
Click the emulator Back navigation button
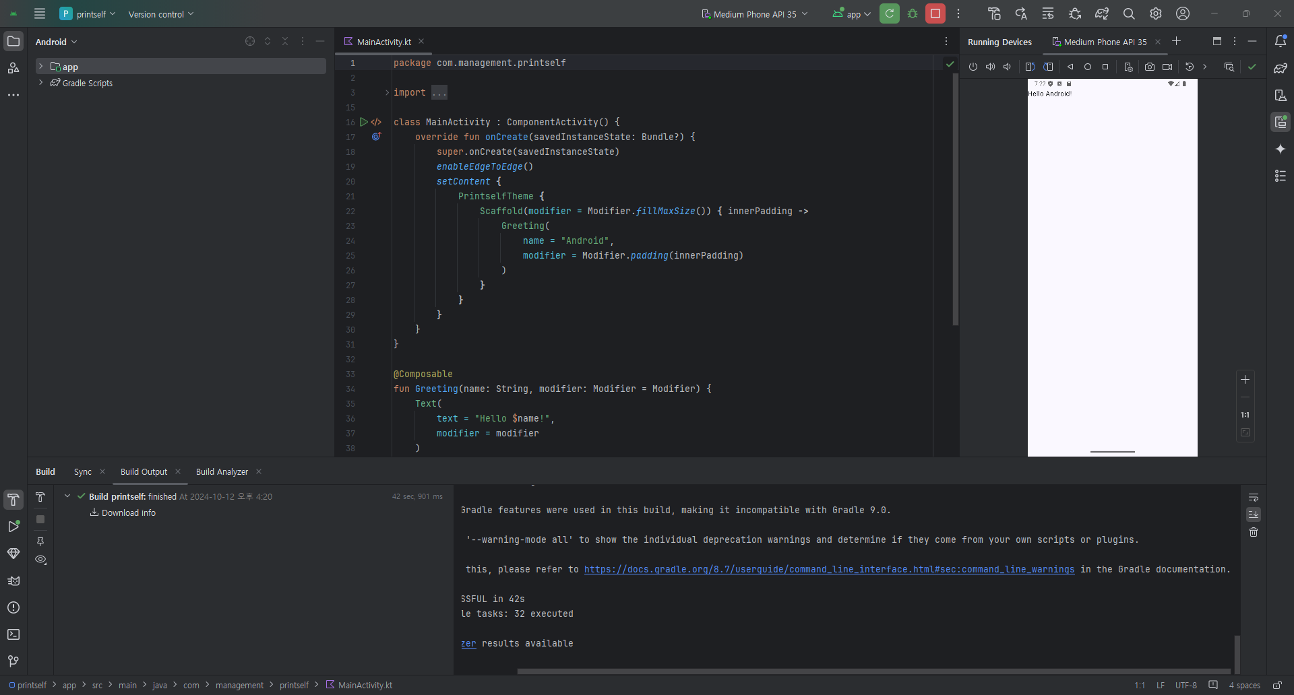[1070, 67]
